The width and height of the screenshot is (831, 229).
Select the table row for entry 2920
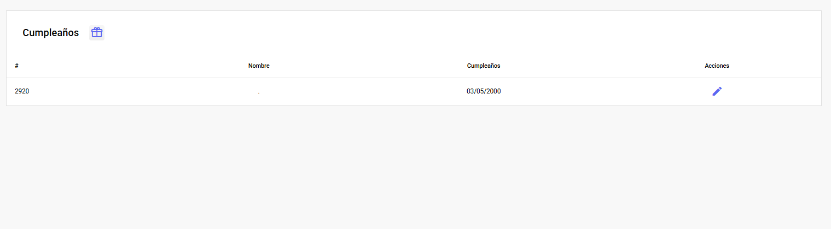tap(414, 92)
